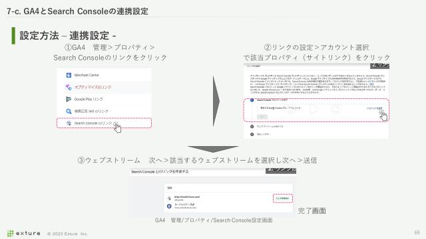
Task: Click step 2 circle ウェブストリーム
Action: pyautogui.click(x=252, y=127)
